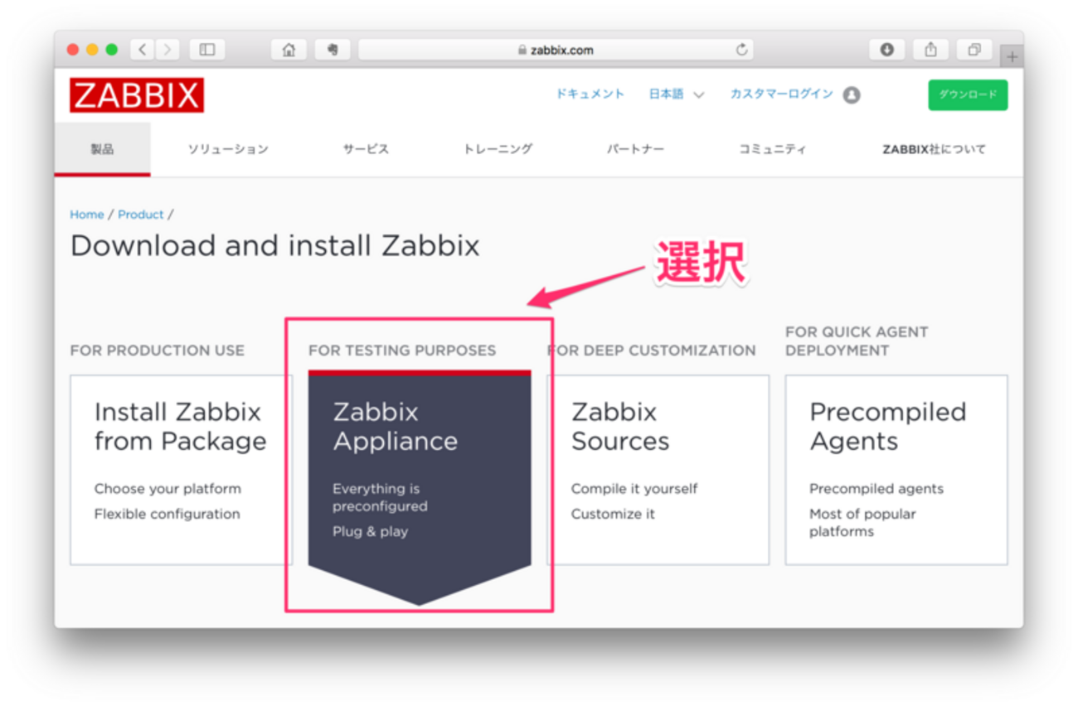The height and width of the screenshot is (706, 1078).
Task: Show all open tabs
Action: point(974,49)
